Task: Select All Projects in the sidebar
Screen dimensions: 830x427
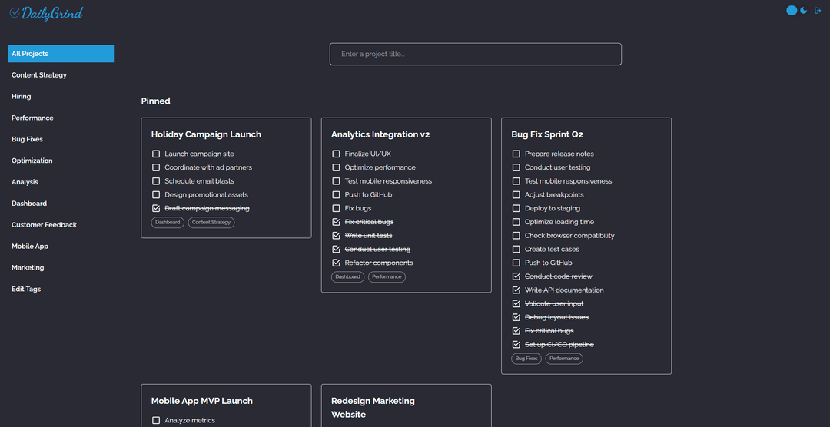Action: 61,54
